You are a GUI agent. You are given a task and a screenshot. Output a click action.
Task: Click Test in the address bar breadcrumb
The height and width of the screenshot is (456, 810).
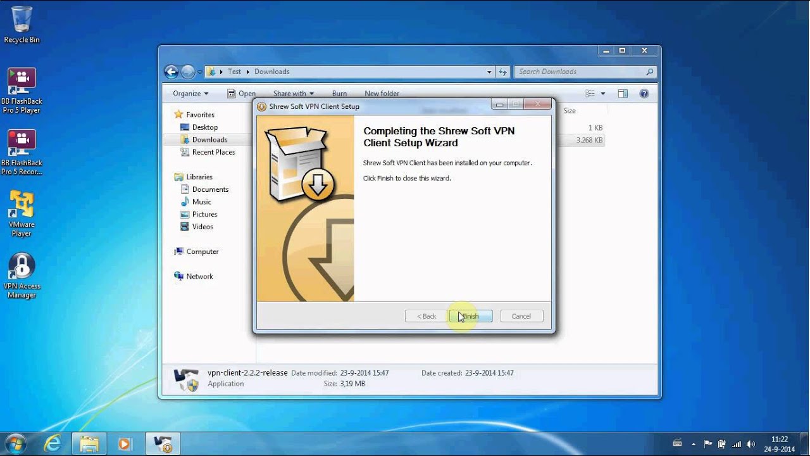click(234, 72)
